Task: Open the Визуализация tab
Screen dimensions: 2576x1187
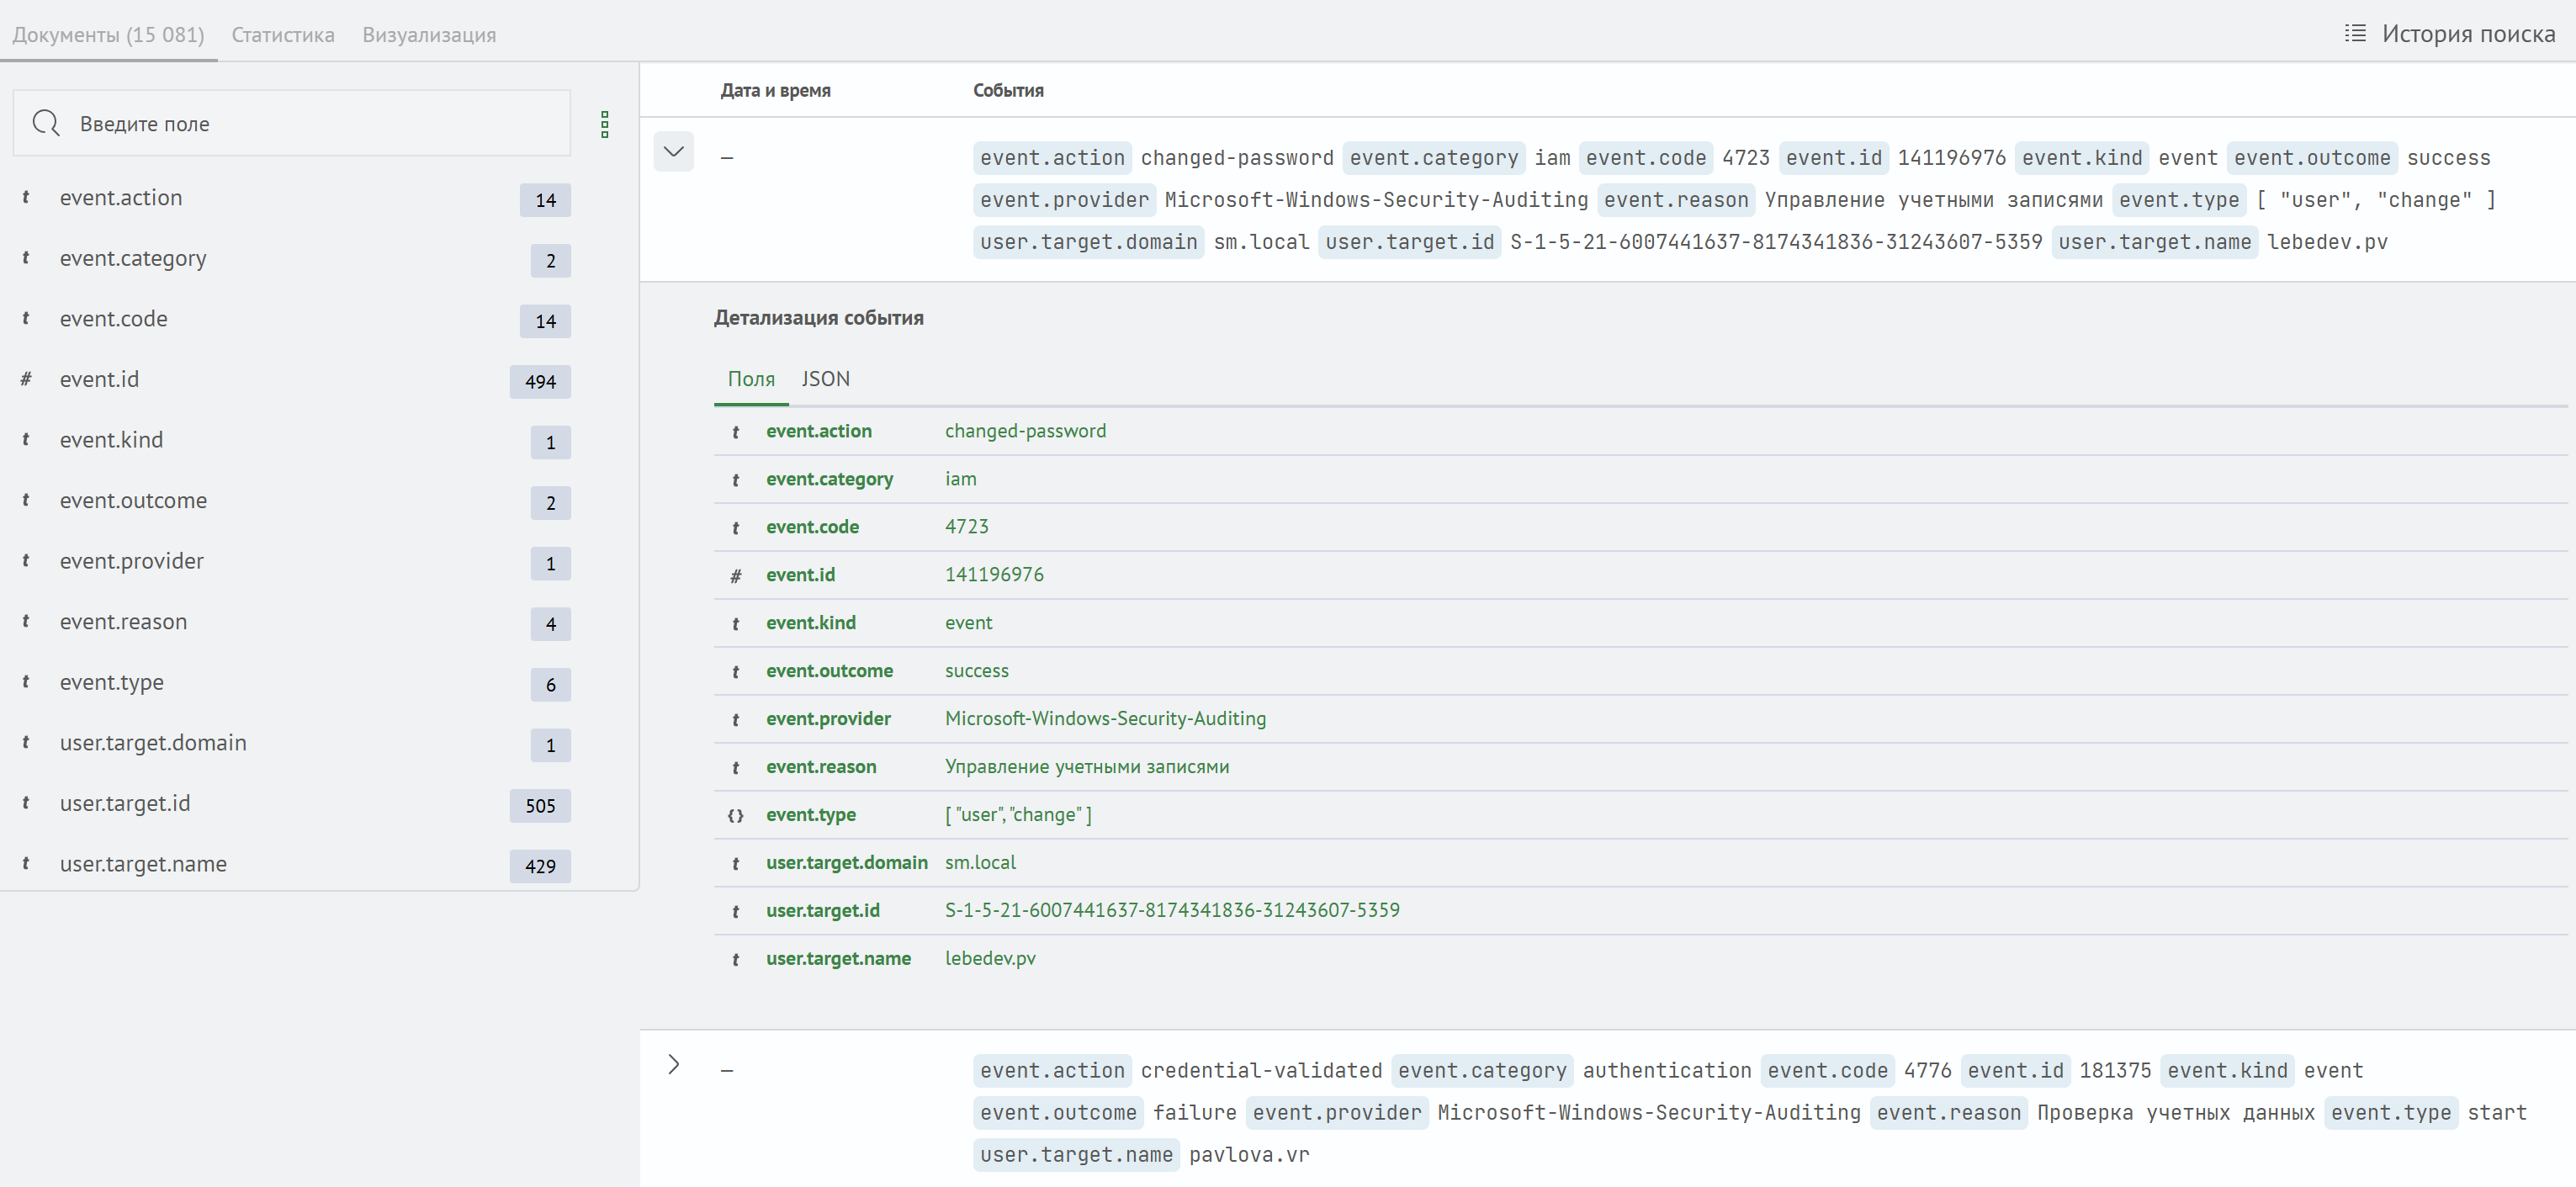Action: click(x=428, y=35)
